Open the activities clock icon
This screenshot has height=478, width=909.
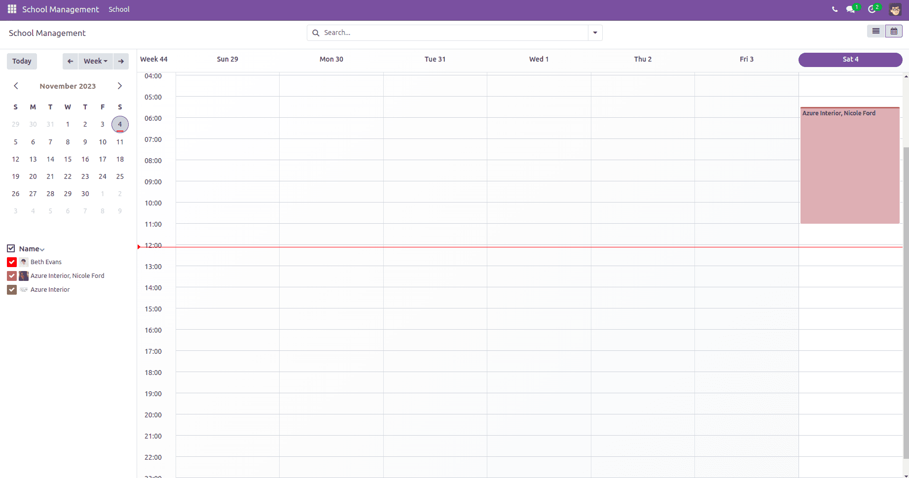[x=872, y=9]
